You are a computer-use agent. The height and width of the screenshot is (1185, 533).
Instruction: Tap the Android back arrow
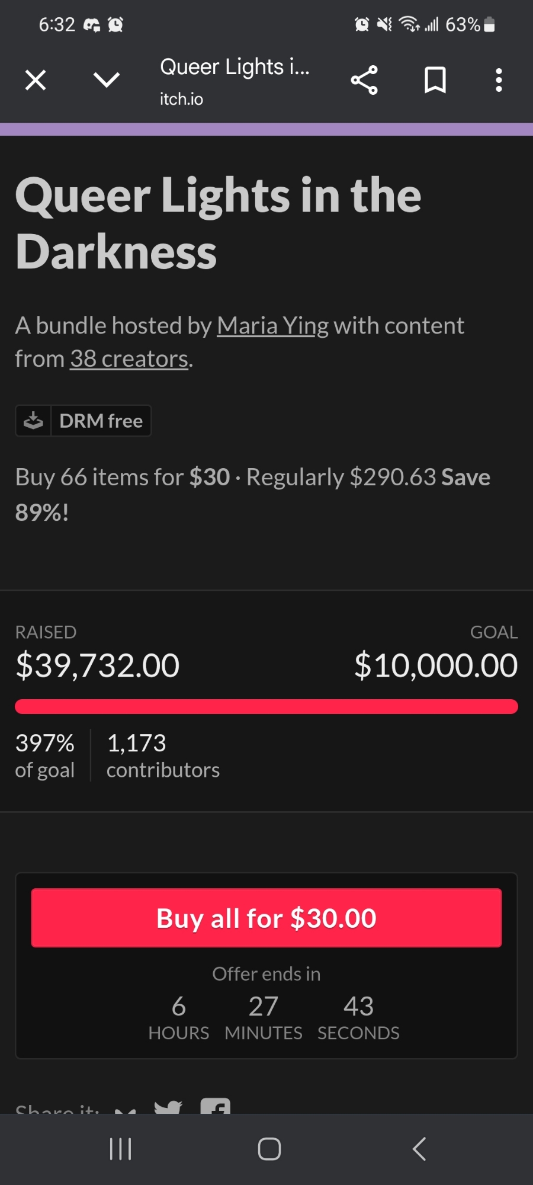click(419, 1149)
